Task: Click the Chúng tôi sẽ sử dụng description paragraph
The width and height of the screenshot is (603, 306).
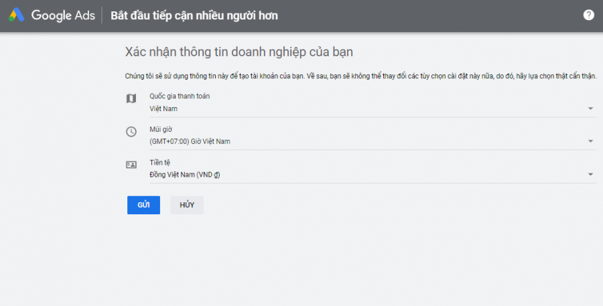Action: point(360,76)
